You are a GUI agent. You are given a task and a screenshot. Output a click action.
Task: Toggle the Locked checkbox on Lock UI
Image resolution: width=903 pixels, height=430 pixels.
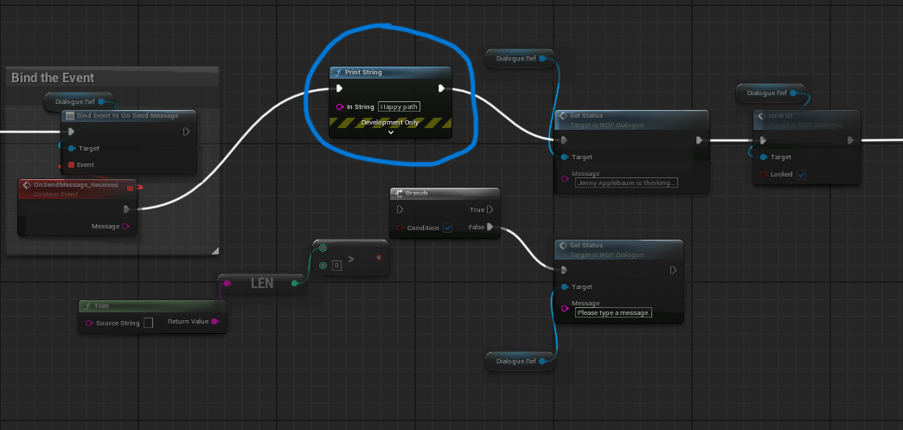click(801, 174)
